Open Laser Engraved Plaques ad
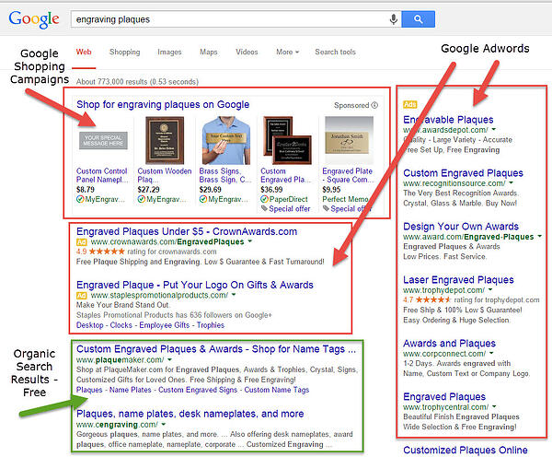Screen dimensions: 552x457 pyautogui.click(x=458, y=279)
